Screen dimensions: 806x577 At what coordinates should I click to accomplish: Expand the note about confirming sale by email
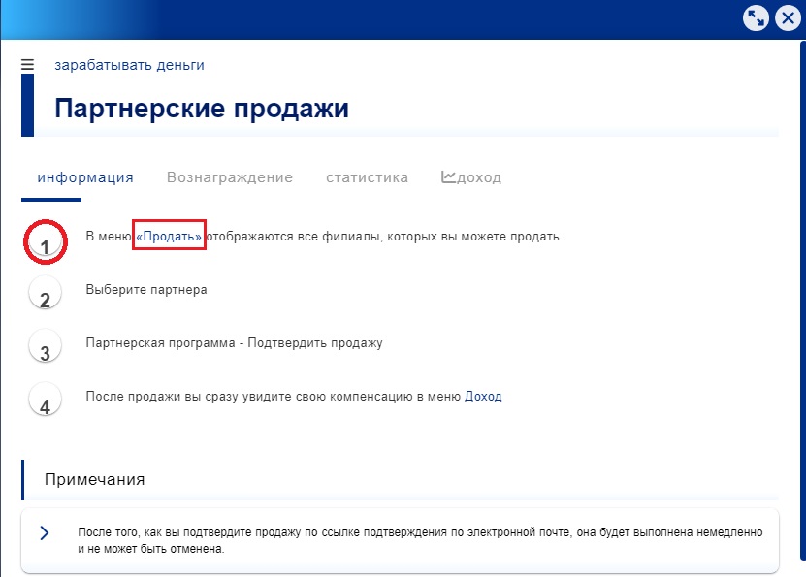point(45,532)
